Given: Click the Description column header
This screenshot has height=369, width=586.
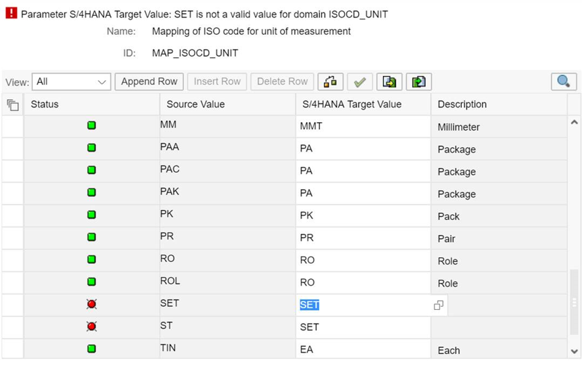Looking at the screenshot, I should tap(499, 104).
